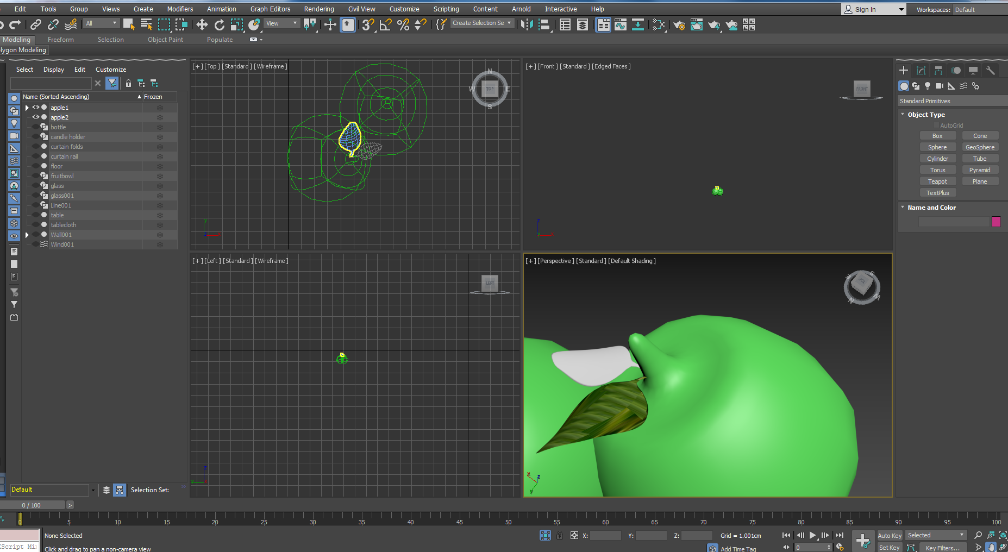This screenshot has height=552, width=1008.
Task: Click the Mirror tool icon
Action: tap(526, 24)
